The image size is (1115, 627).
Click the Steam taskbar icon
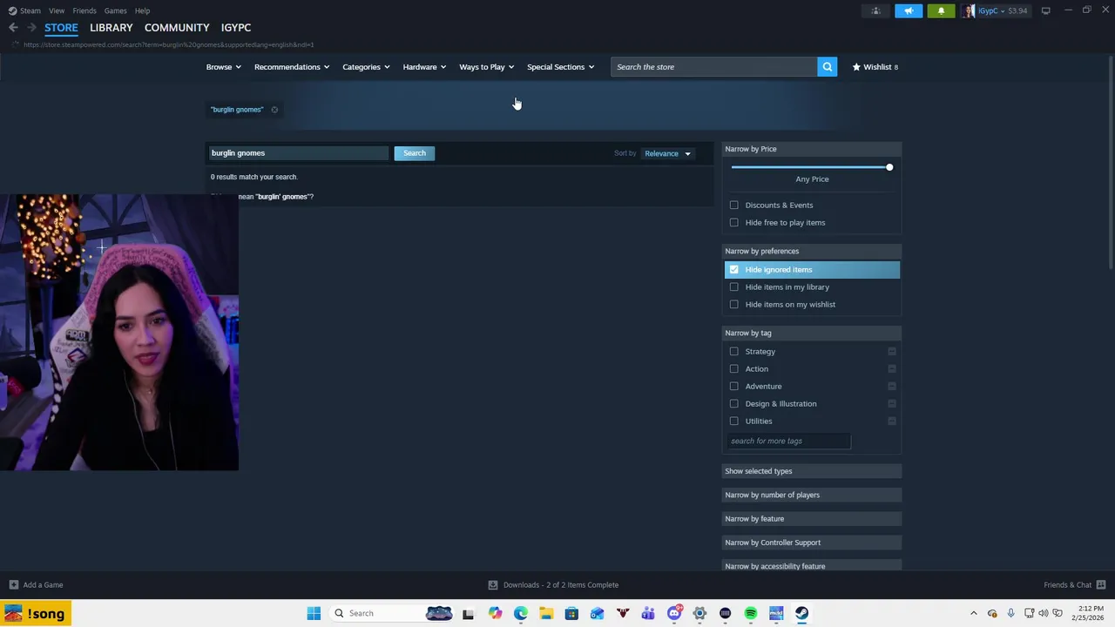click(801, 613)
